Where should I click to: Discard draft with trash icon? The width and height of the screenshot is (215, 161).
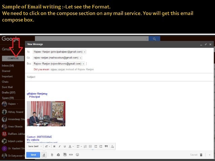pos(201,155)
